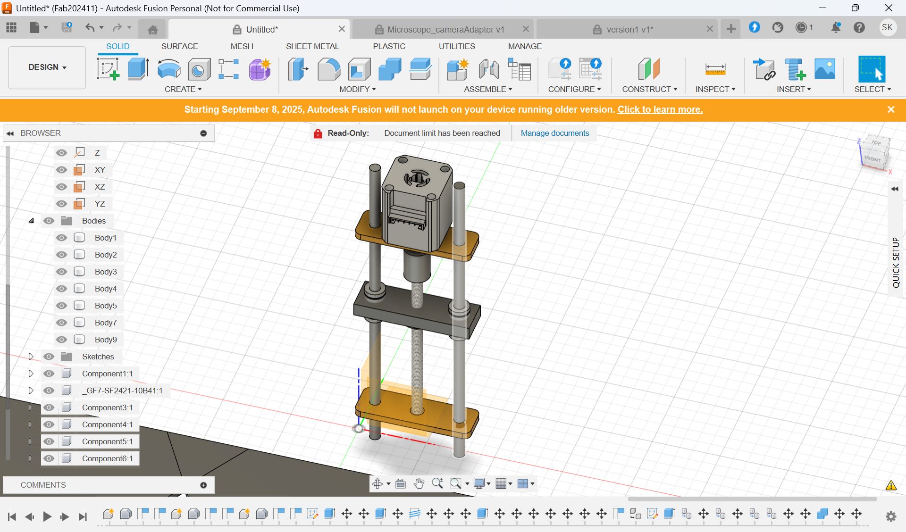Hide Body9 using its eye icon
The width and height of the screenshot is (906, 532).
61,340
